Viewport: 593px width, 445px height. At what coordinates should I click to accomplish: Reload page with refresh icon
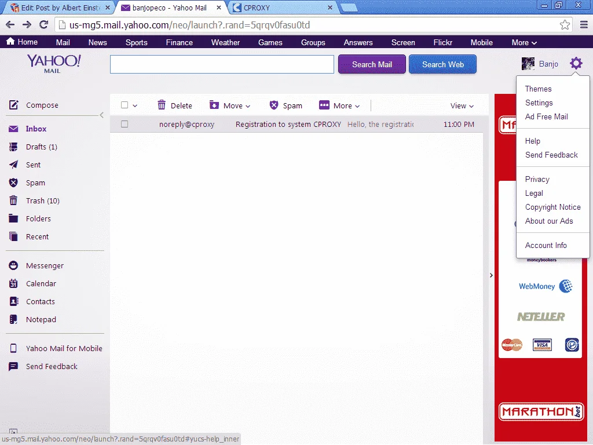click(x=44, y=25)
